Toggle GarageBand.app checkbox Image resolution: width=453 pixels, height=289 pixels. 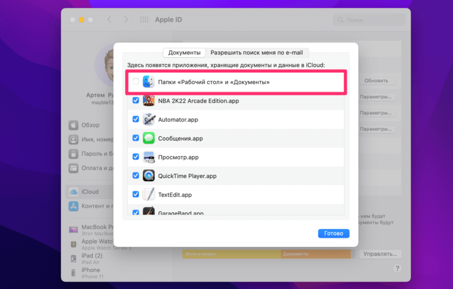pyautogui.click(x=136, y=212)
